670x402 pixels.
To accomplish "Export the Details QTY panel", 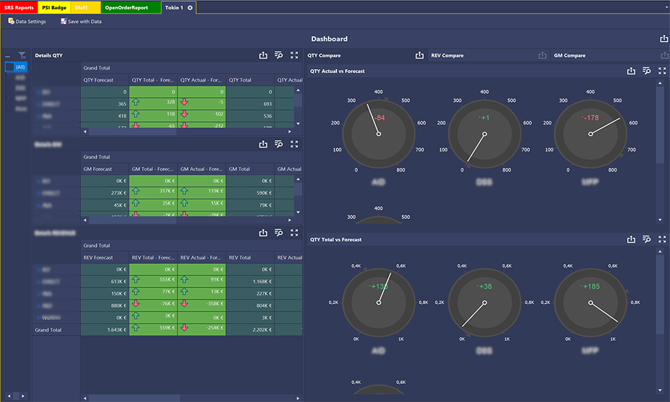I will [x=263, y=56].
